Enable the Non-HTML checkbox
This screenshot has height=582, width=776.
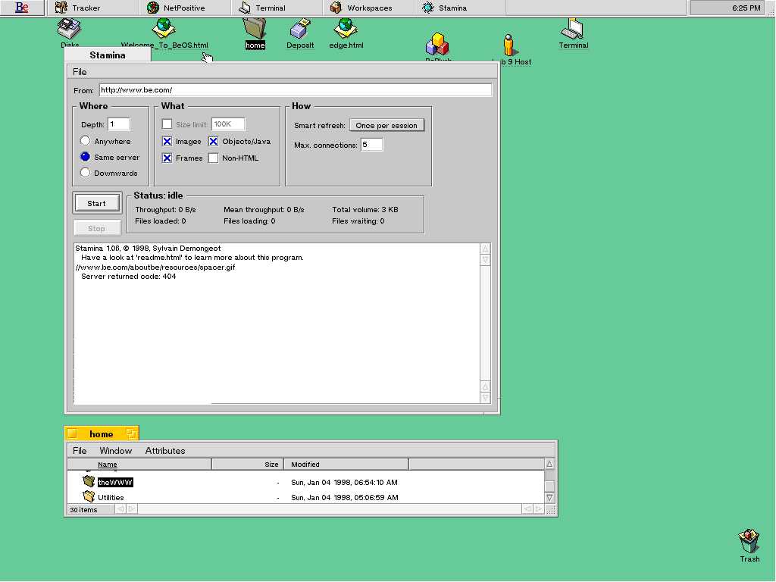click(x=213, y=158)
